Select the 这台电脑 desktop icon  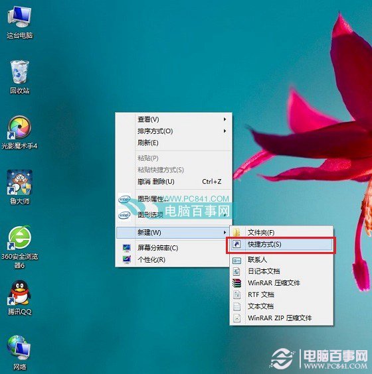coord(19,23)
